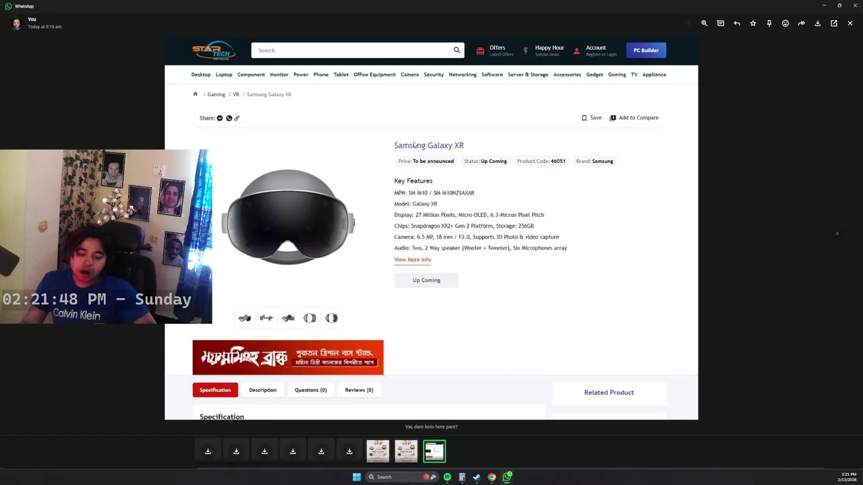Open Account register or login
863x485 pixels.
(x=595, y=51)
